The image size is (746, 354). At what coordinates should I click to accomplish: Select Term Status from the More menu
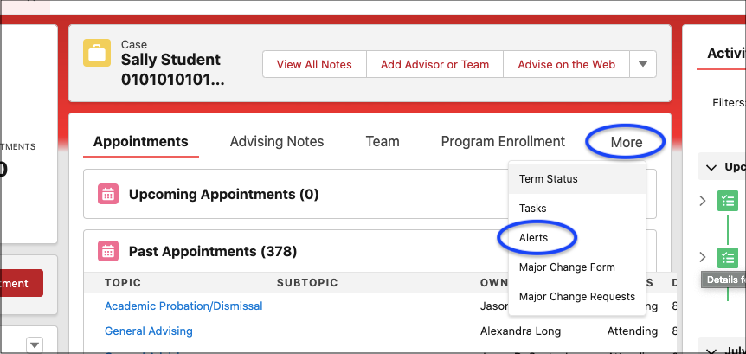coord(548,179)
